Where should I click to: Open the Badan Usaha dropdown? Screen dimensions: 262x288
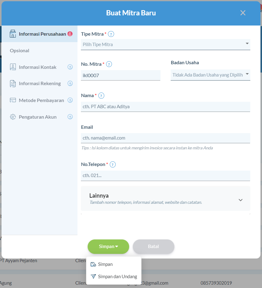210,75
